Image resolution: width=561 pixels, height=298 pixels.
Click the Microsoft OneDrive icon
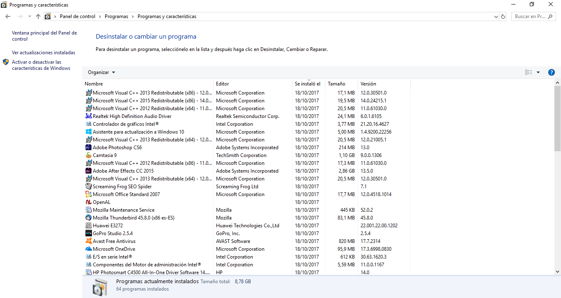point(89,249)
